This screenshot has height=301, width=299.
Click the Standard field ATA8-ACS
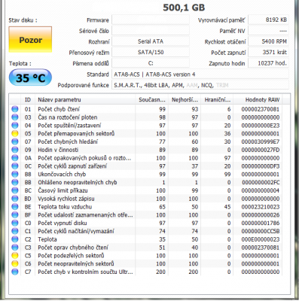point(200,74)
